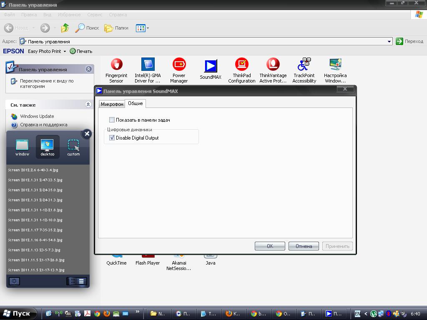
Task: Collapse the Панель управления side panel
Action: pyautogui.click(x=88, y=69)
